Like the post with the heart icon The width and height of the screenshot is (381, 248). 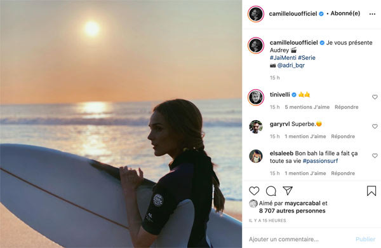(x=254, y=191)
